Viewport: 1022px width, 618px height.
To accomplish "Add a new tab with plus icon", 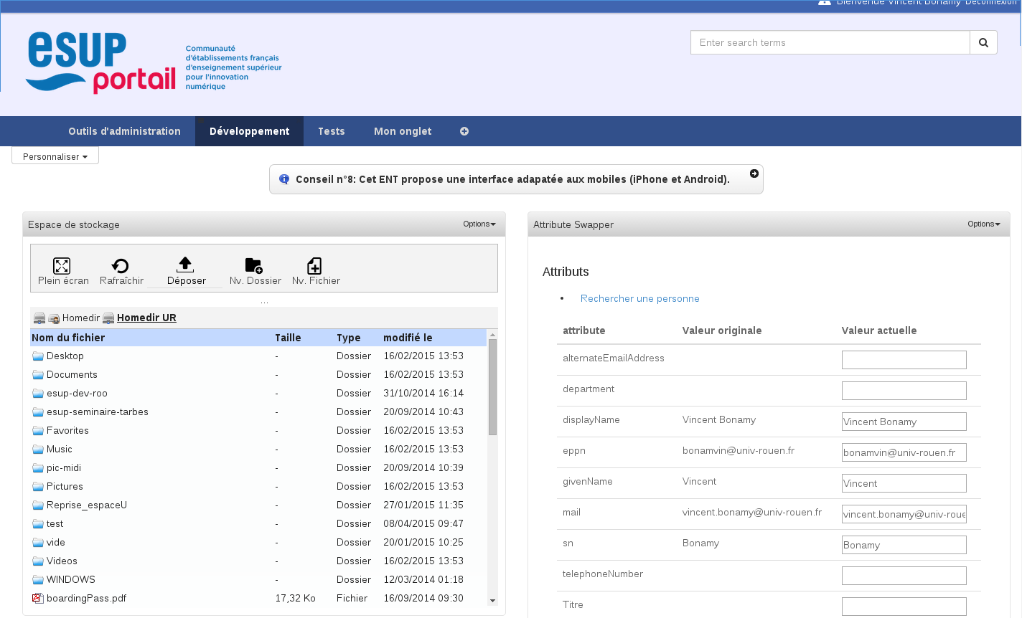I will (x=464, y=131).
